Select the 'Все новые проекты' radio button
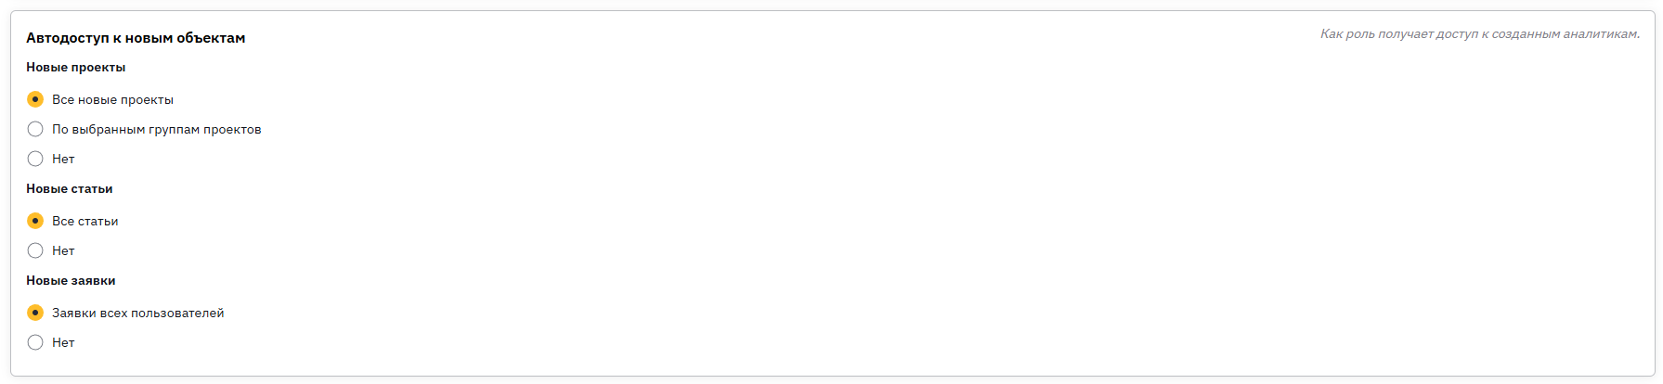Screen dimensions: 1663x384 (35, 99)
